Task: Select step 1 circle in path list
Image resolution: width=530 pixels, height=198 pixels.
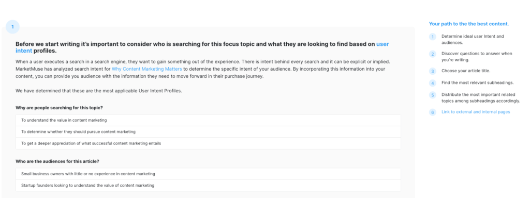Action: [x=433, y=37]
